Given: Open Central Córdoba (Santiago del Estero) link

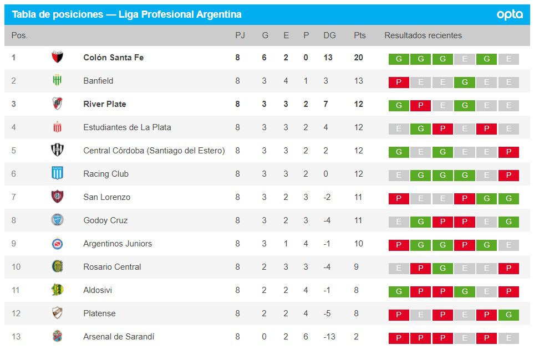Looking at the screenshot, I should (154, 151).
